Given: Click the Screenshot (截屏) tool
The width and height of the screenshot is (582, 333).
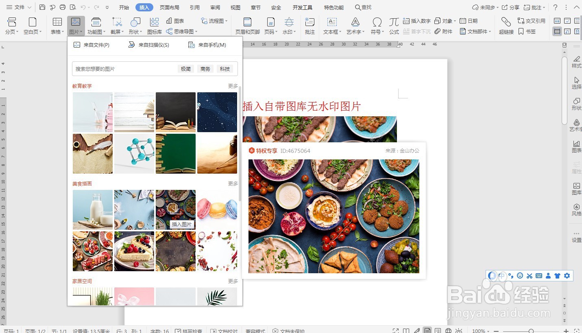Looking at the screenshot, I should click(117, 26).
